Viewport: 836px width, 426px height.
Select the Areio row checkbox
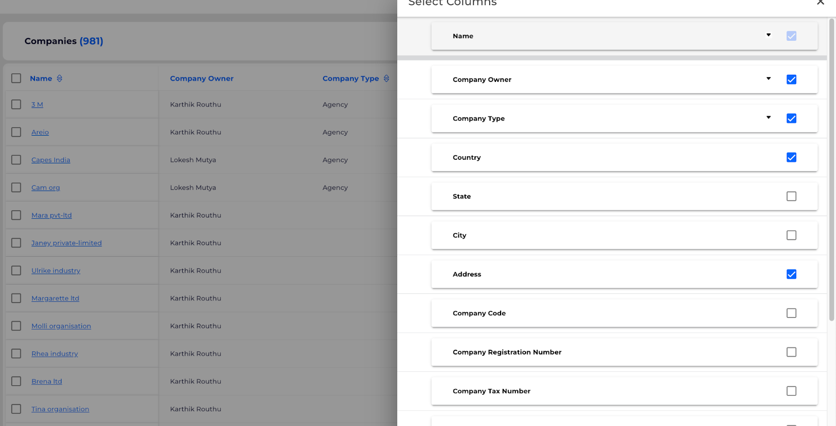click(x=16, y=132)
